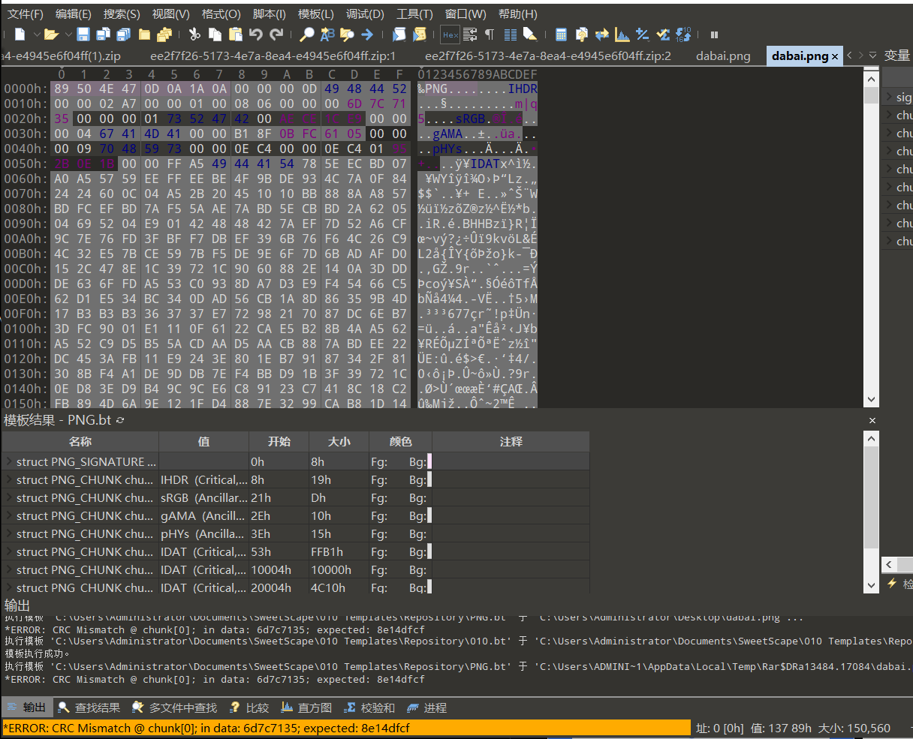This screenshot has width=913, height=739.
Task: Click the Save file toolbar icon
Action: pos(83,35)
